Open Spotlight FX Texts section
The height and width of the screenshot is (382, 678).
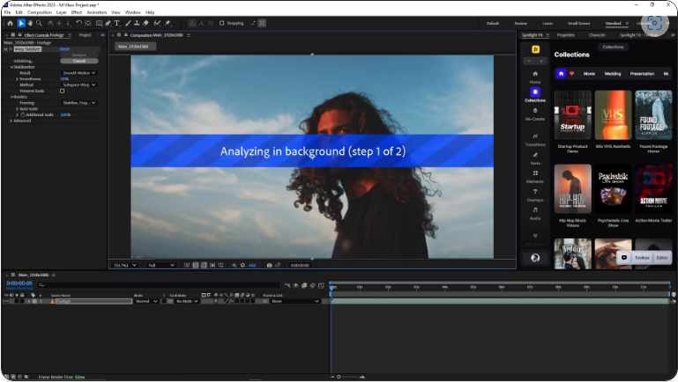(x=535, y=158)
